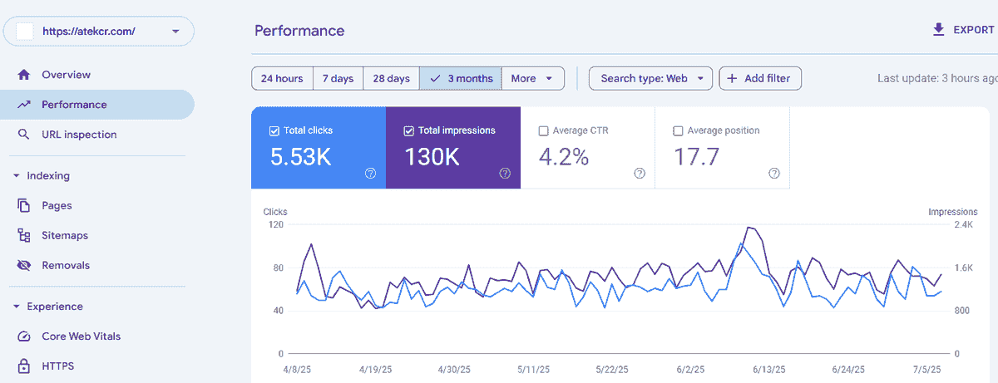Click the help icon on Total impressions card
Screen dimensions: 998x383
click(505, 174)
